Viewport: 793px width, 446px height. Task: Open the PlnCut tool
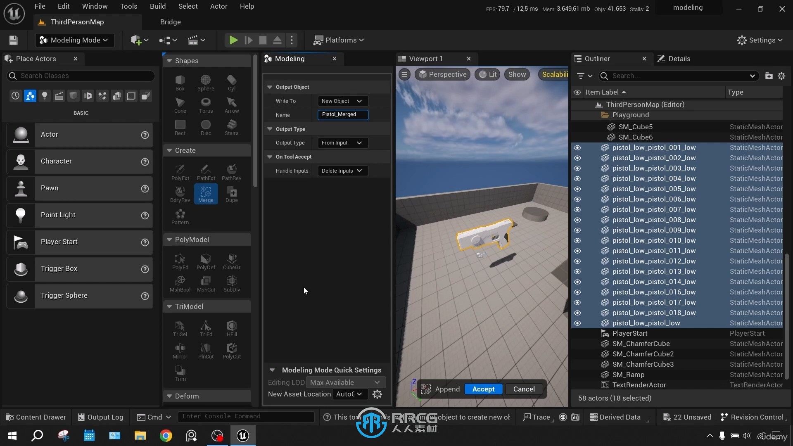coord(206,351)
